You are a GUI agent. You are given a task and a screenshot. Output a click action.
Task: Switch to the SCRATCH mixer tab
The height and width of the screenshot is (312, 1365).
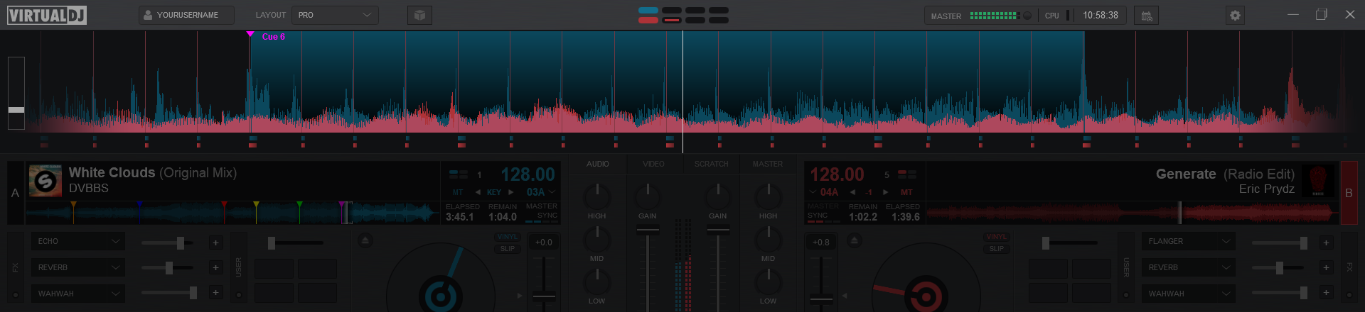tap(711, 164)
